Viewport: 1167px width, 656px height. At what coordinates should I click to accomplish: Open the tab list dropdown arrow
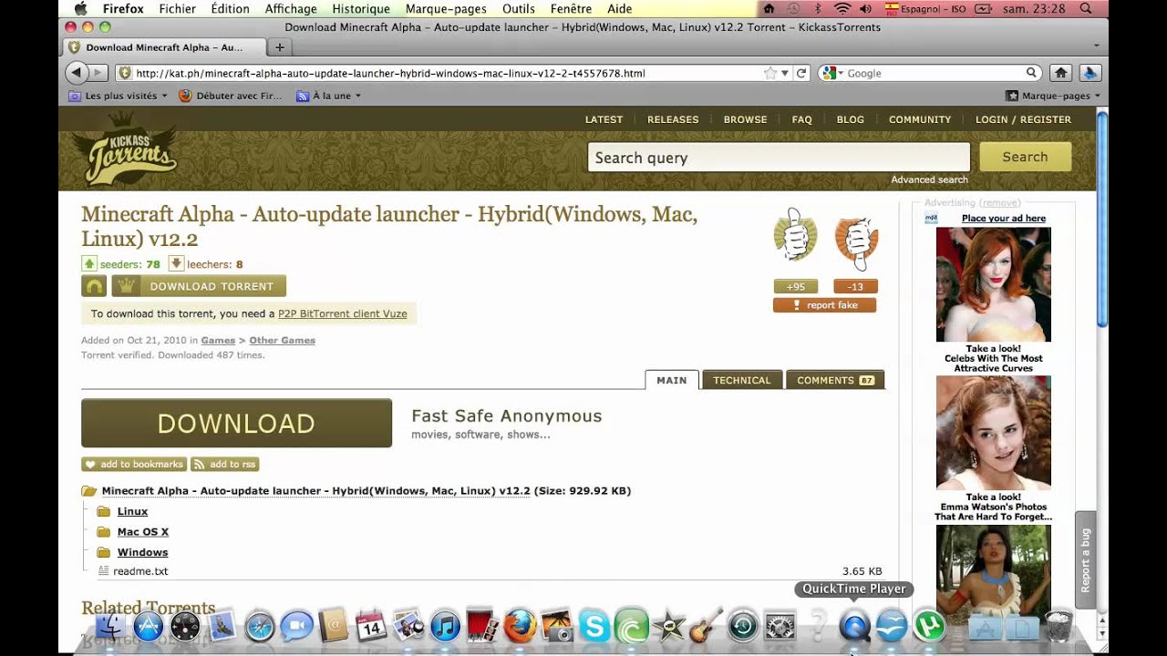click(1096, 46)
